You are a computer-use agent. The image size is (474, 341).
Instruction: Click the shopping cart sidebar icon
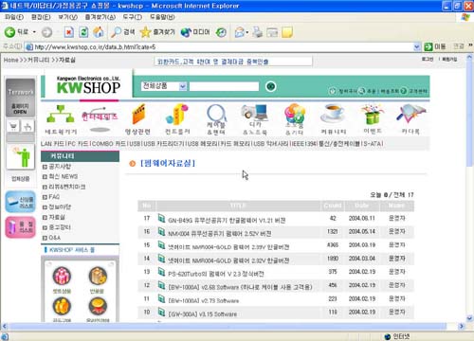(13, 126)
